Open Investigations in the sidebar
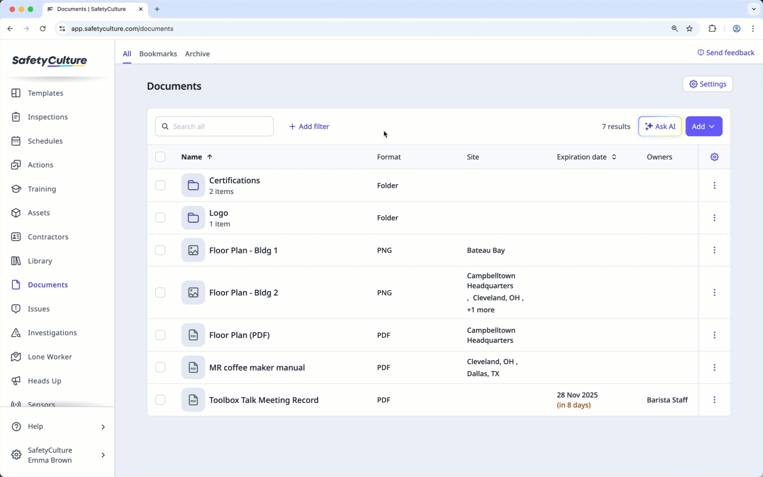 52,333
